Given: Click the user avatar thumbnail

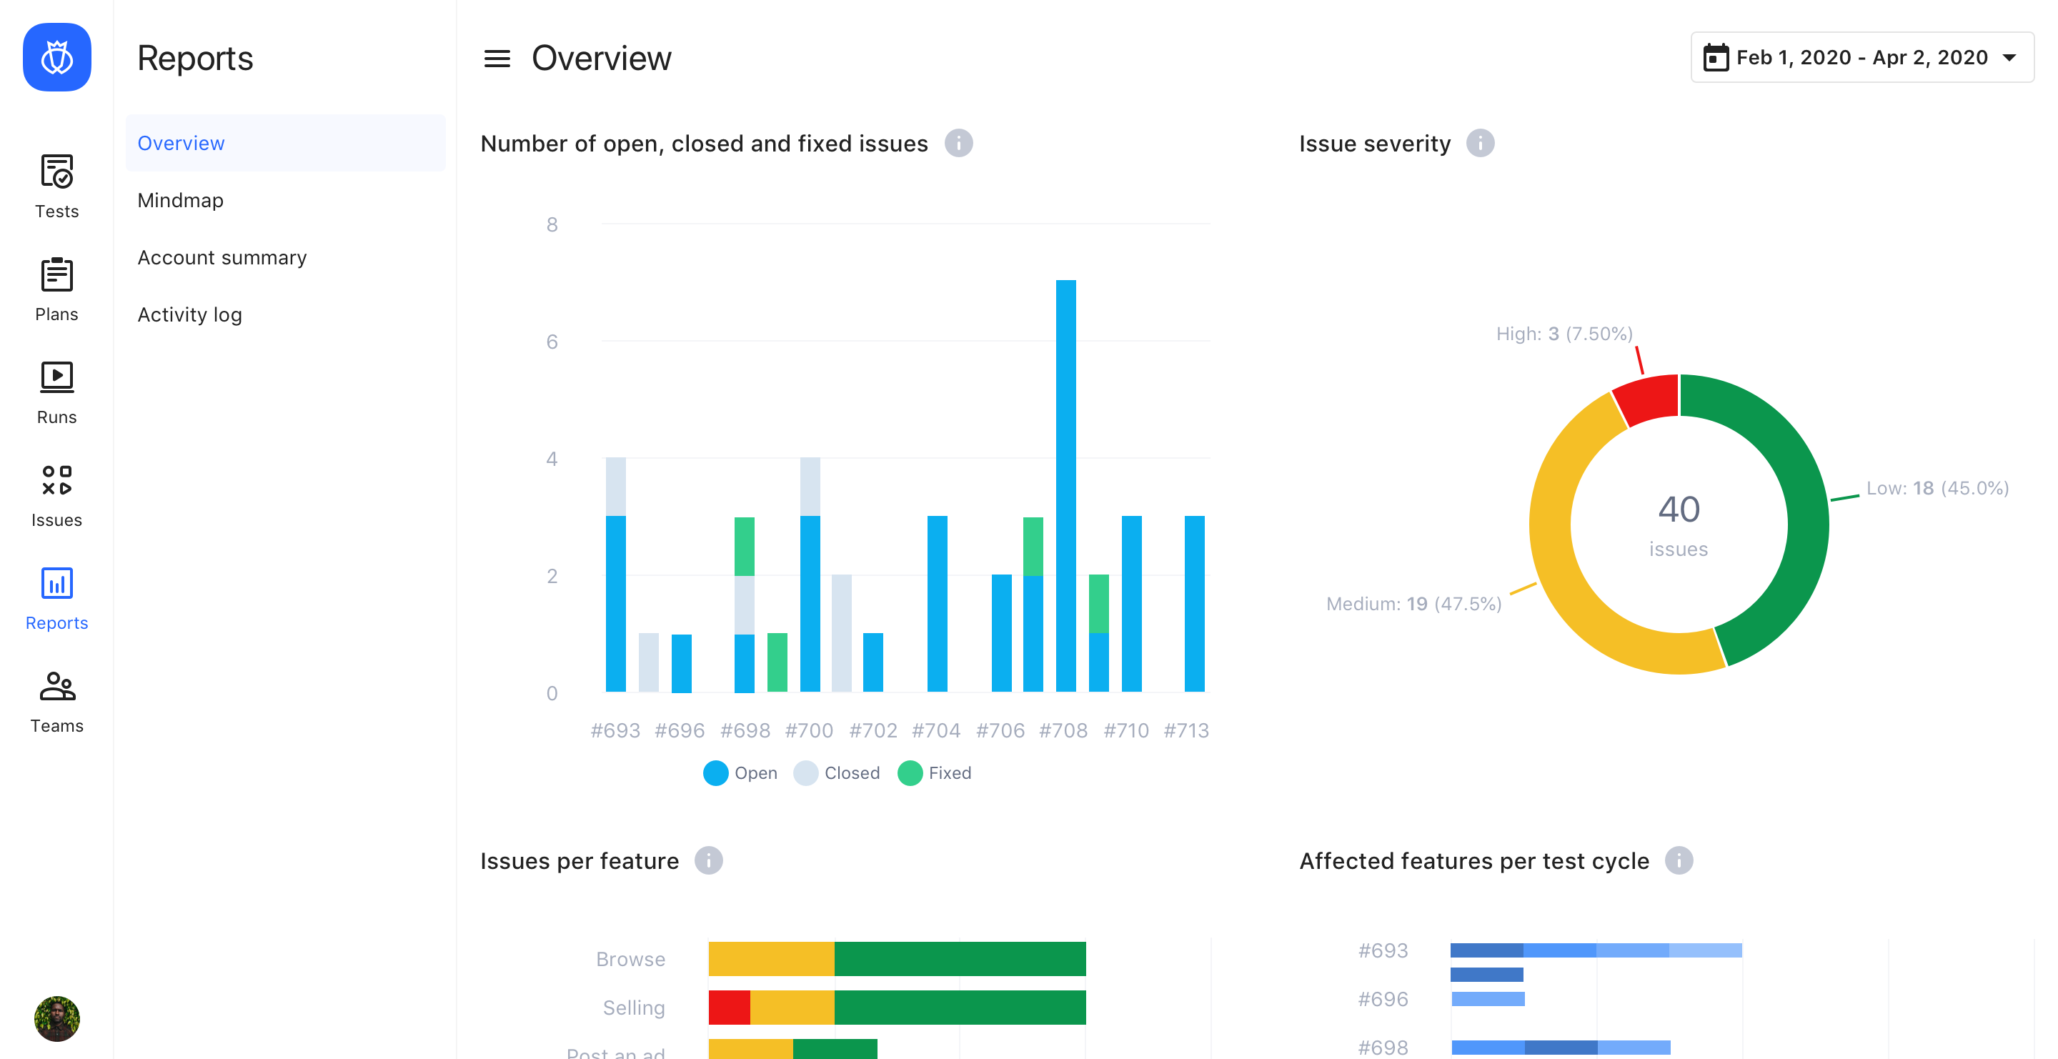Looking at the screenshot, I should click(56, 1018).
